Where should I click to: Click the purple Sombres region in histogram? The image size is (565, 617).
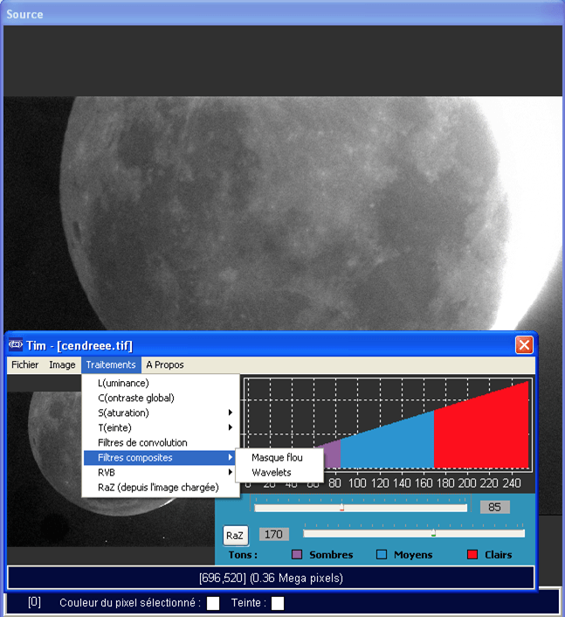[332, 454]
